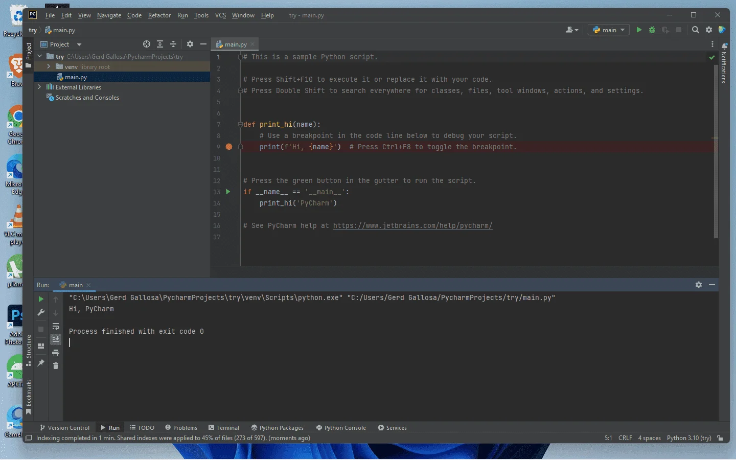The height and width of the screenshot is (460, 736).
Task: Run the main configuration from the top toolbar
Action: click(639, 30)
